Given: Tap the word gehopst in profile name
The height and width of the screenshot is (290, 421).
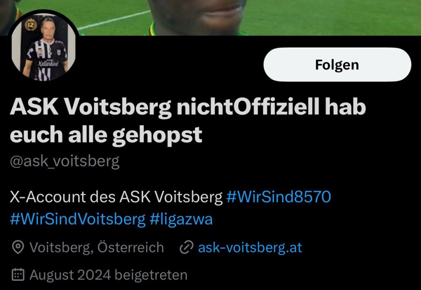Looking at the screenshot, I should pos(157,135).
